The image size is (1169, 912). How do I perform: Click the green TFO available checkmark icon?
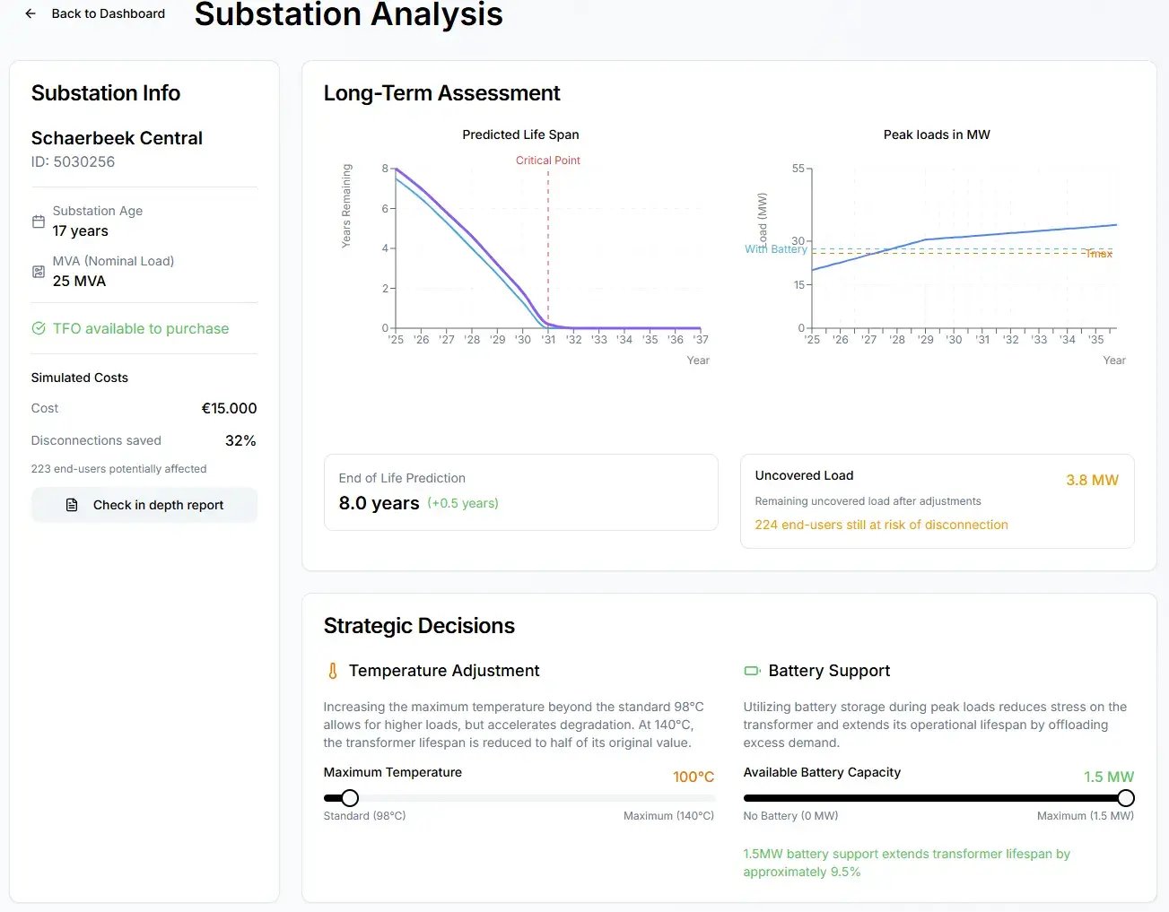click(x=39, y=328)
